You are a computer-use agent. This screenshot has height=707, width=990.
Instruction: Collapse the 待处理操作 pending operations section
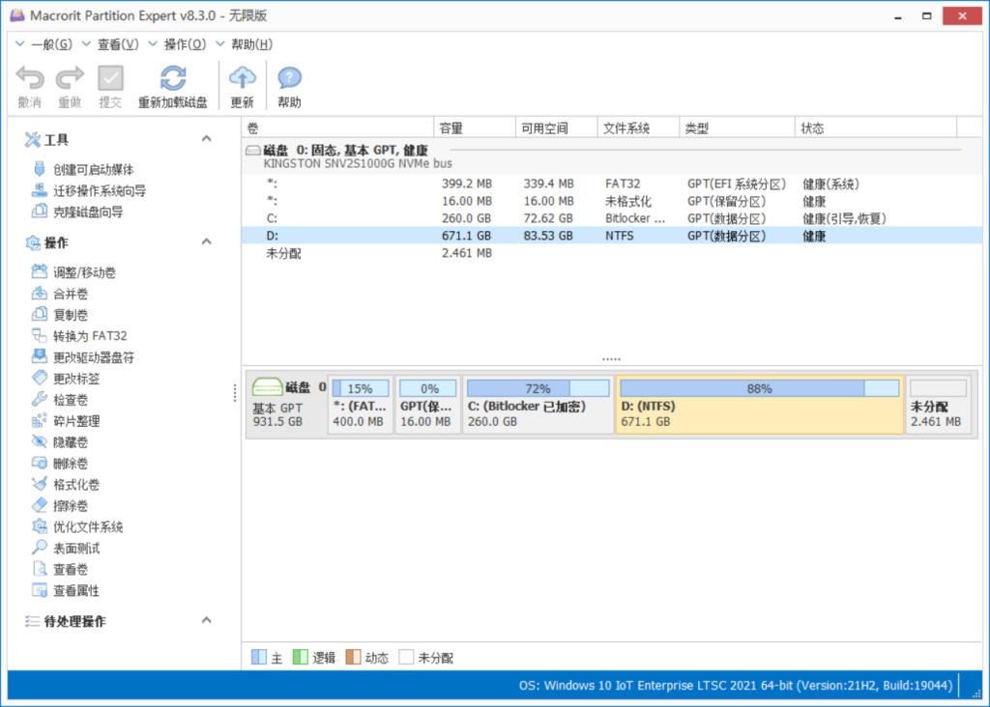click(x=206, y=620)
